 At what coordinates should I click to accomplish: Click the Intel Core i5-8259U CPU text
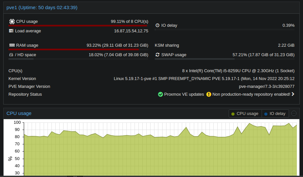(x=238, y=71)
